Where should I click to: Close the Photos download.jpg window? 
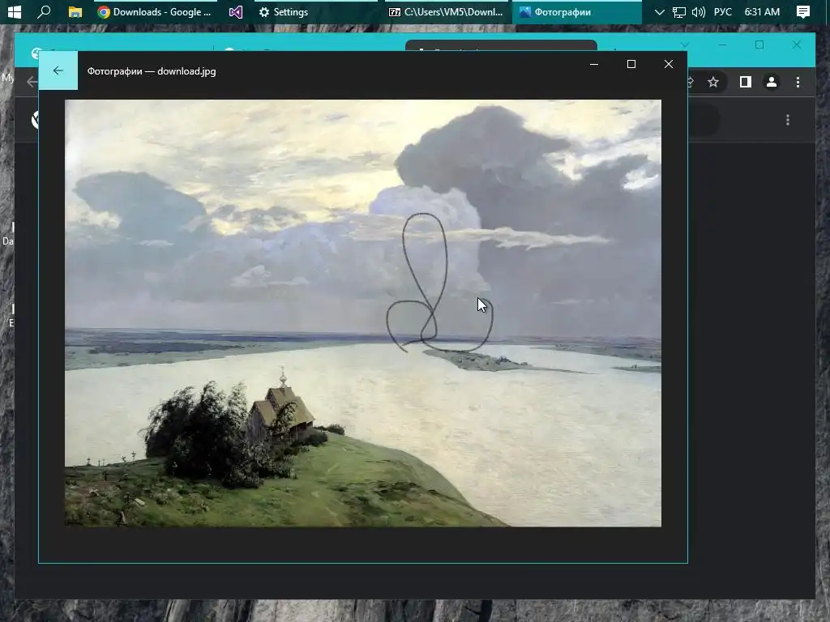pos(669,64)
